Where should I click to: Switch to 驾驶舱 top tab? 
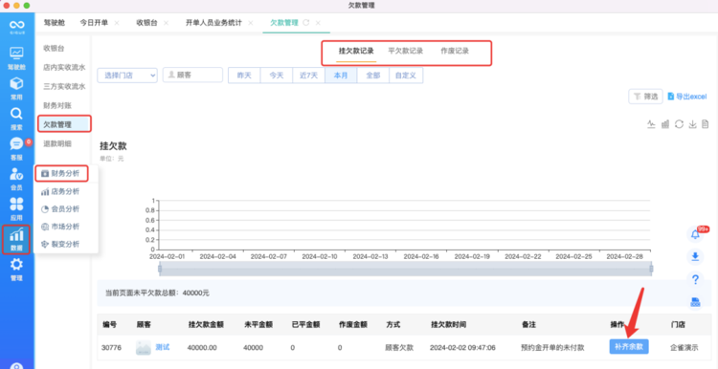click(55, 23)
